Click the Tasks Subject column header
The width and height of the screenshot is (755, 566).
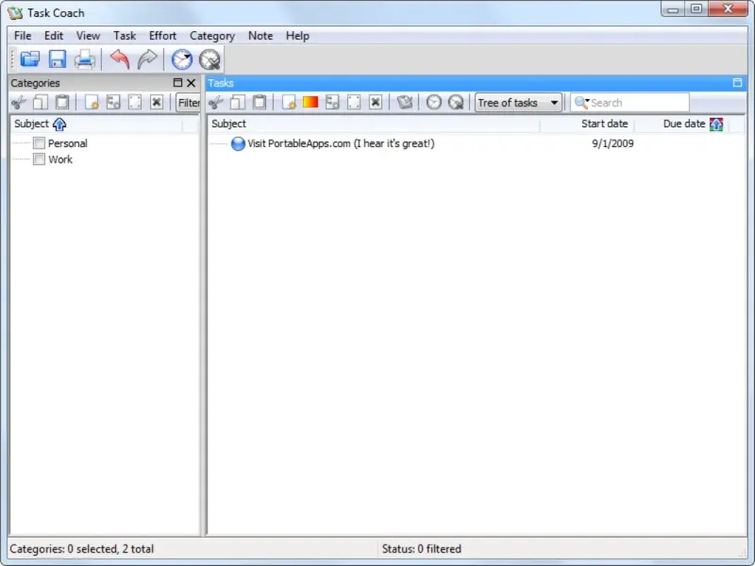(x=374, y=125)
